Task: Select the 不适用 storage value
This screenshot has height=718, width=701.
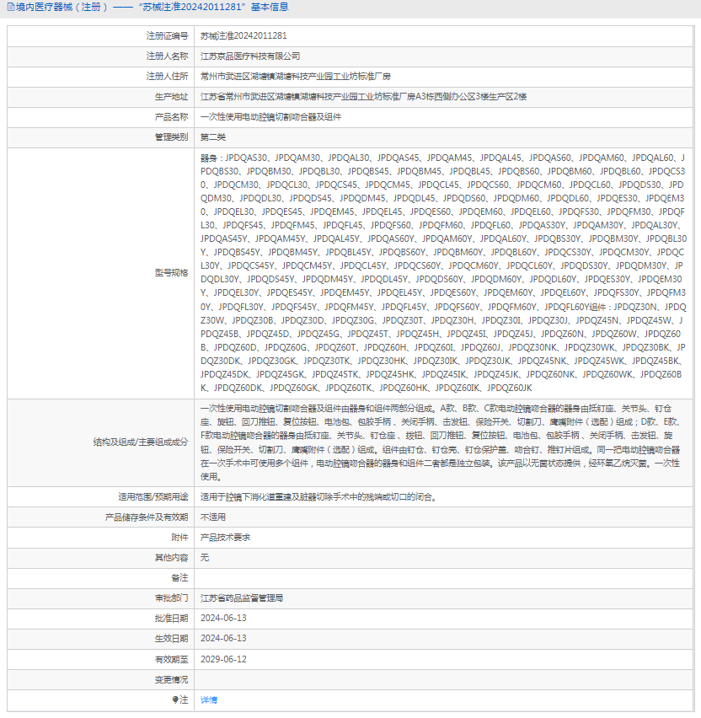Action: [x=213, y=517]
